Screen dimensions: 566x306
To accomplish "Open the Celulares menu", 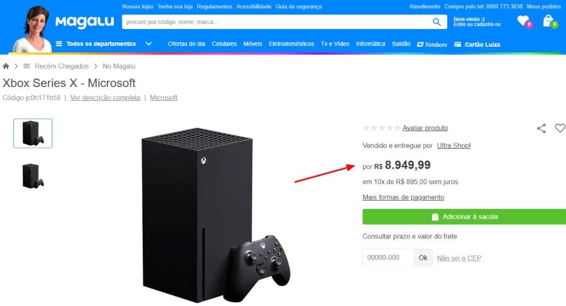I will 224,44.
